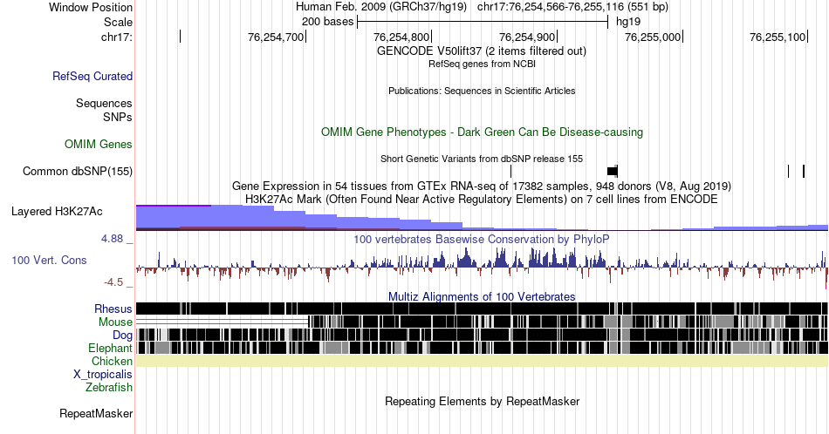Click Repeating Elements by RepeatMasker title
The height and width of the screenshot is (434, 829).
[482, 401]
